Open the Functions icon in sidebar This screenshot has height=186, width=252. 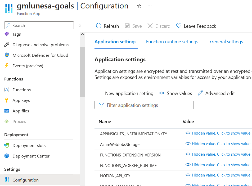[7, 90]
